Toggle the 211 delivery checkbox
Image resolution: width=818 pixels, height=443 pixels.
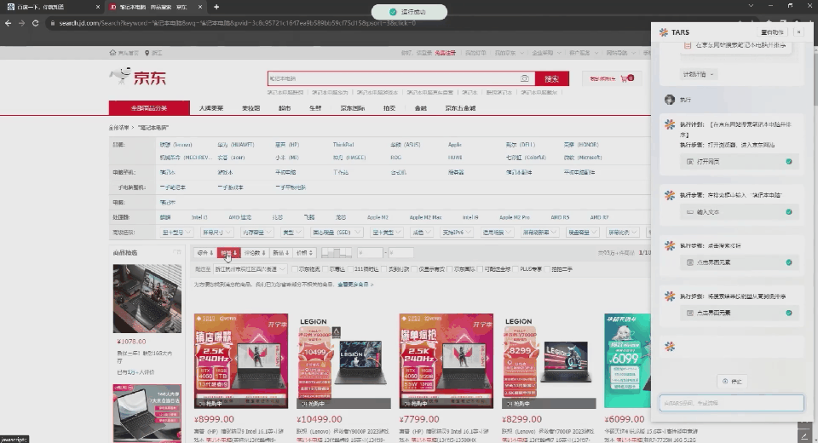pyautogui.click(x=351, y=269)
